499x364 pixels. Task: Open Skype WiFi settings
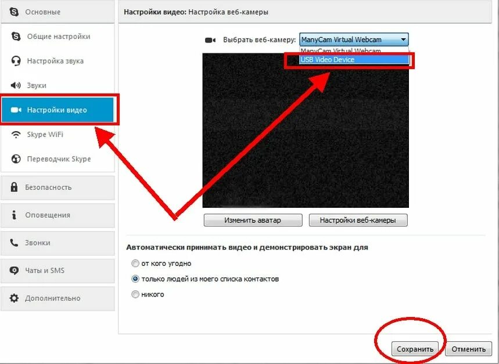(x=58, y=135)
